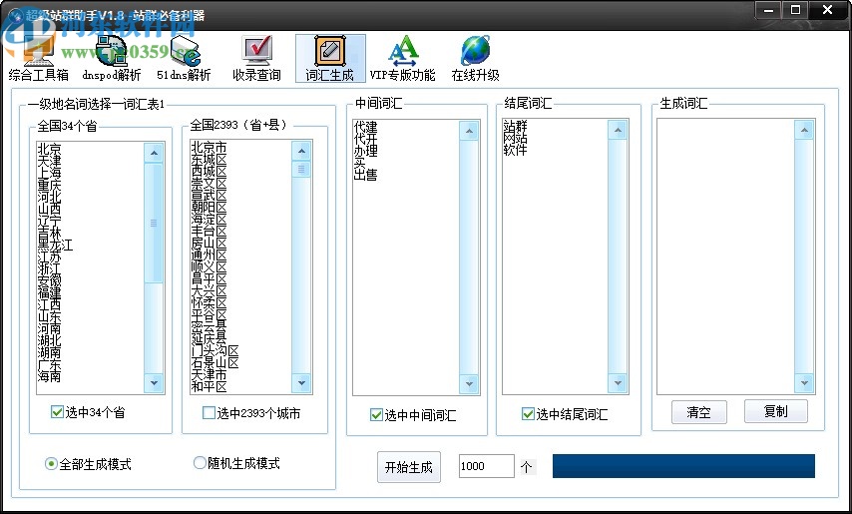Select 出售 in middle words list
This screenshot has height=514, width=852.
[x=365, y=175]
